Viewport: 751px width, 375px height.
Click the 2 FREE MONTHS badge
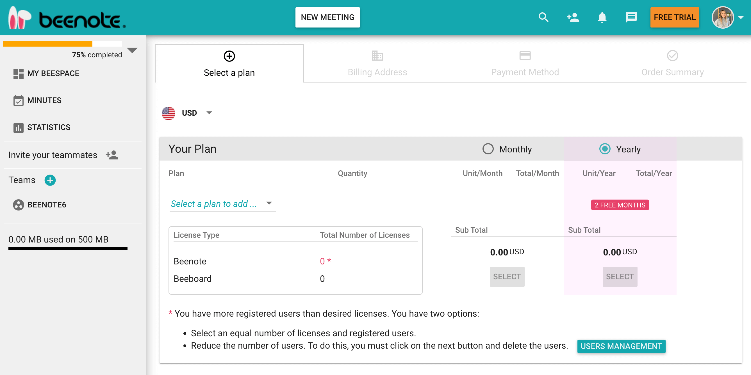[x=620, y=205]
